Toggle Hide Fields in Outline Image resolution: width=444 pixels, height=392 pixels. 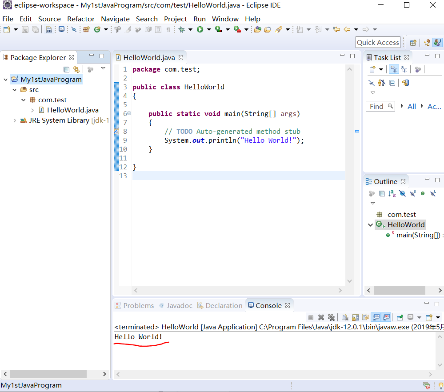(x=402, y=194)
